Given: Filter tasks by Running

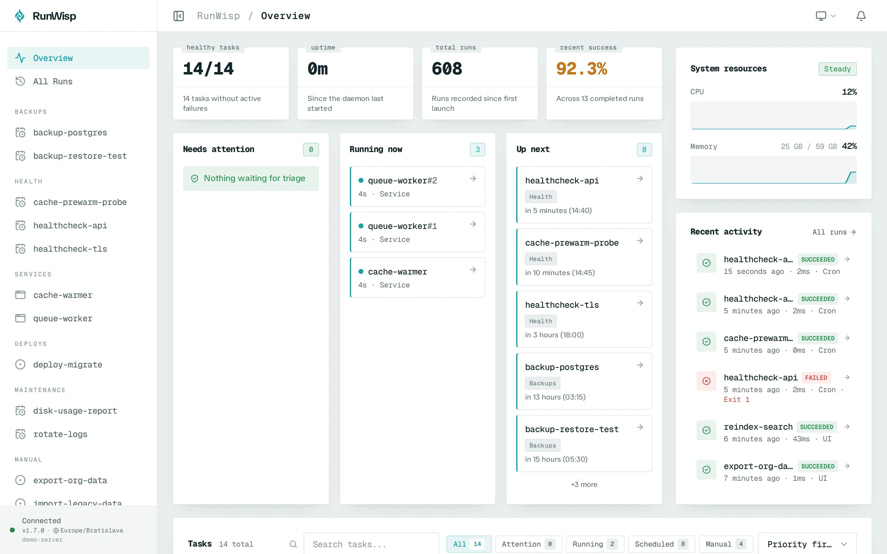Looking at the screenshot, I should [x=595, y=544].
